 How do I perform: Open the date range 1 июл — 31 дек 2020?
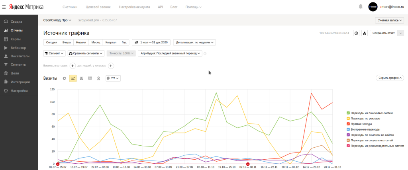click(151, 42)
